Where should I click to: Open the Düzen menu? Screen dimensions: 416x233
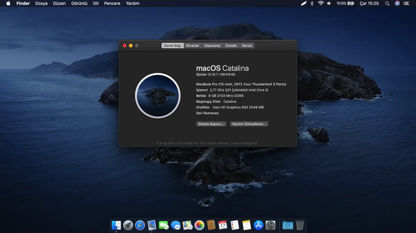coord(59,3)
